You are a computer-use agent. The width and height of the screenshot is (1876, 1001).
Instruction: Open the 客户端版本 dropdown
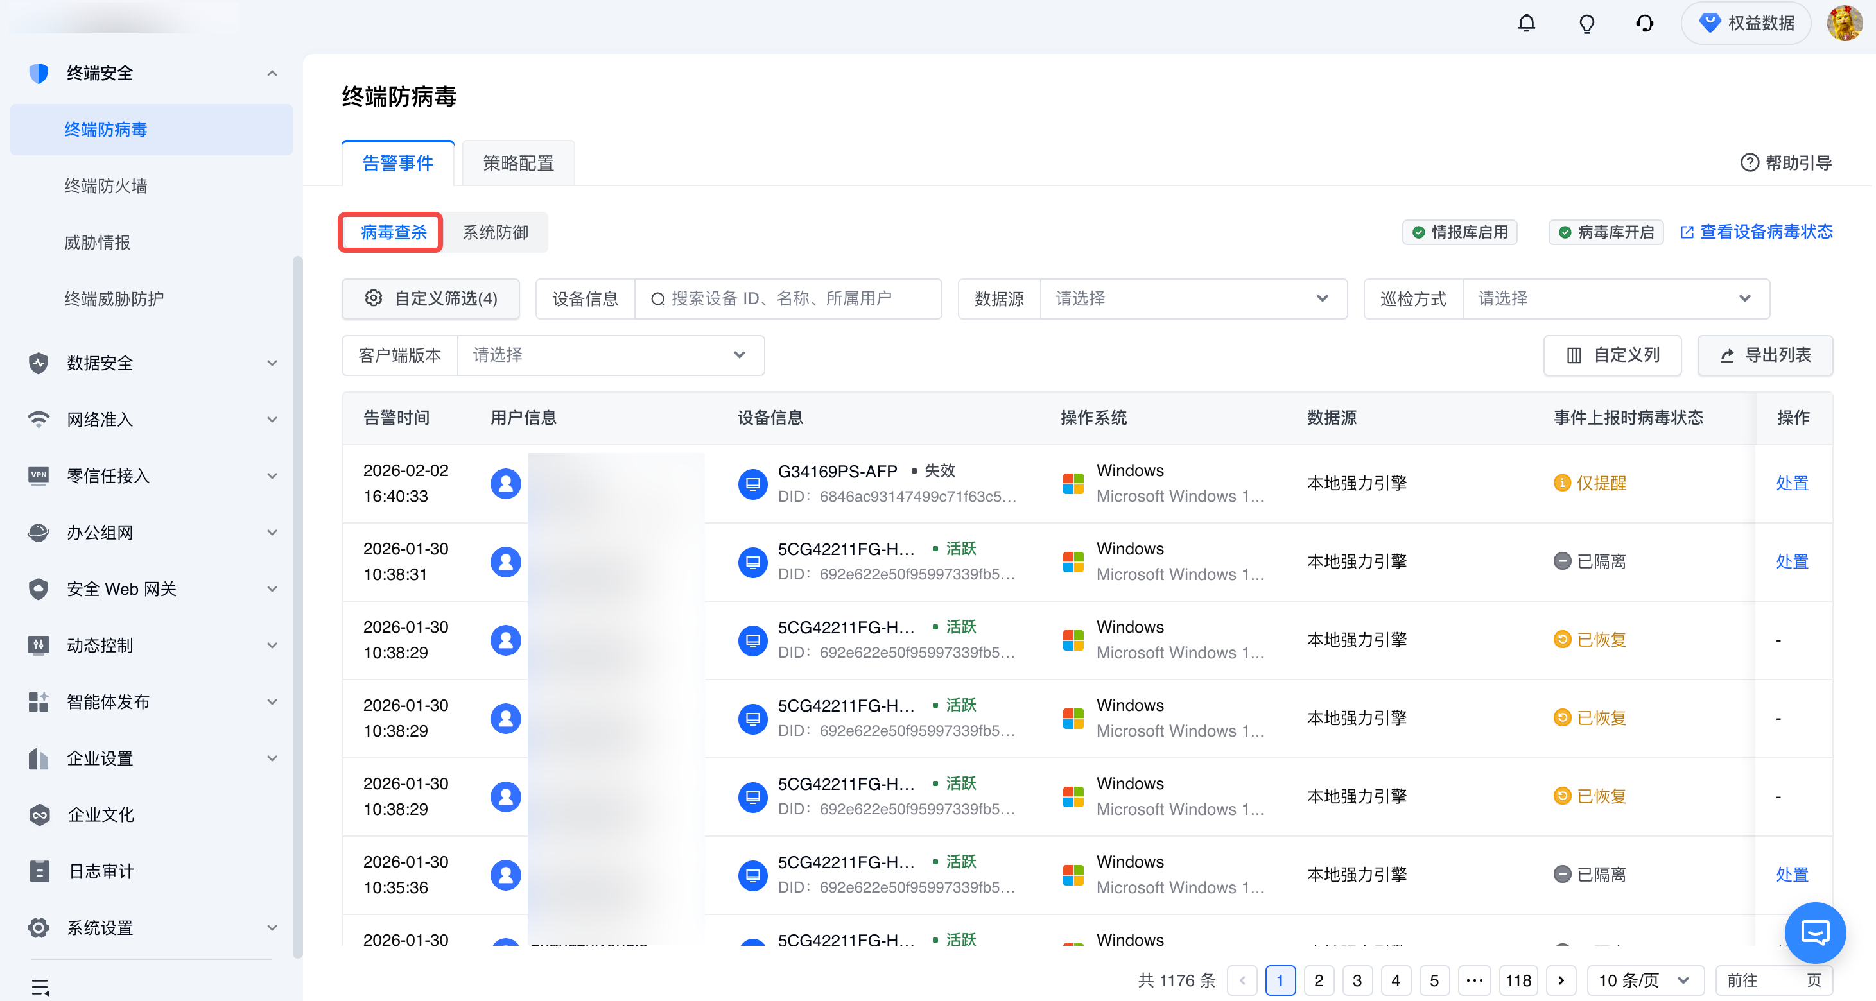[x=611, y=355]
